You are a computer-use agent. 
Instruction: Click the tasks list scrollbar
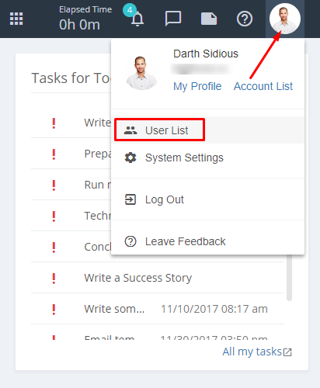coord(289,278)
